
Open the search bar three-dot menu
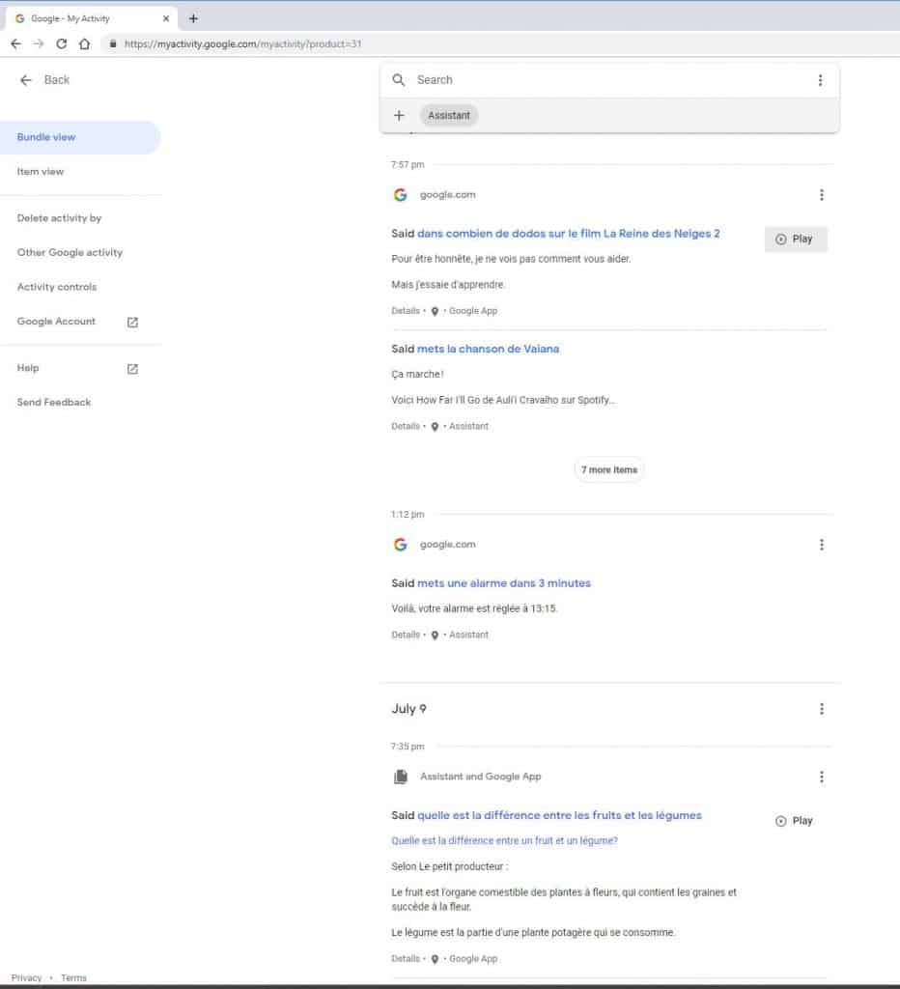click(820, 80)
